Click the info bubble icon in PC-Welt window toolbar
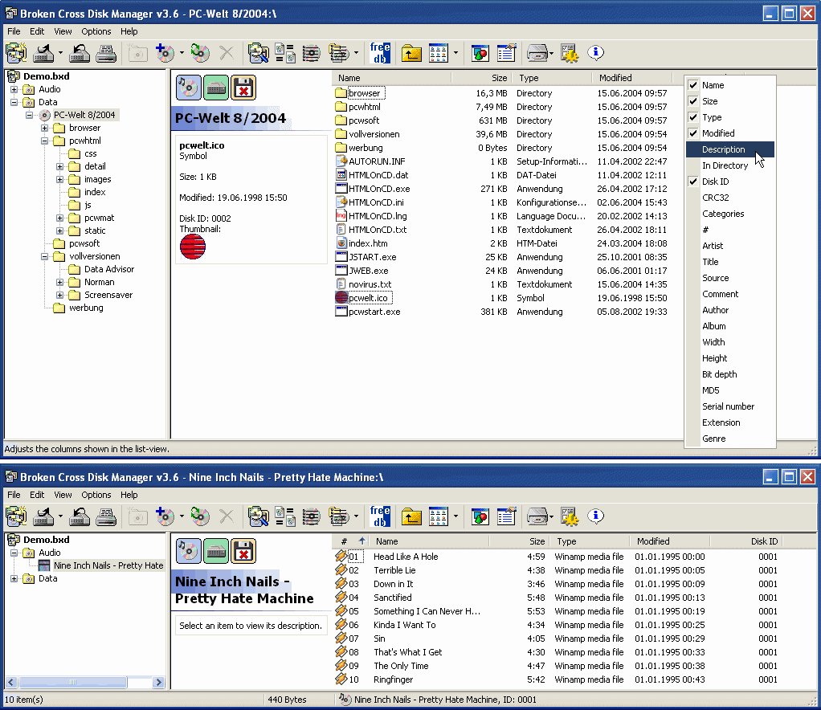 pos(596,52)
